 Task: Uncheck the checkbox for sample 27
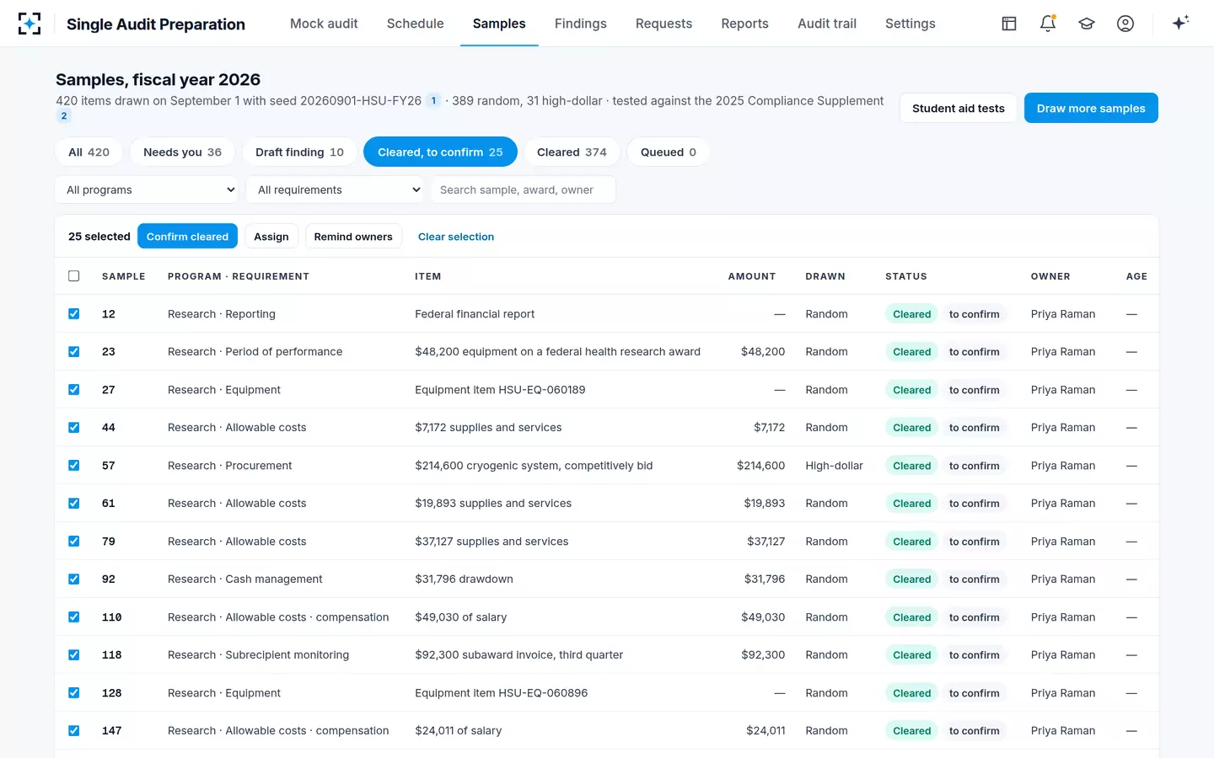(74, 390)
